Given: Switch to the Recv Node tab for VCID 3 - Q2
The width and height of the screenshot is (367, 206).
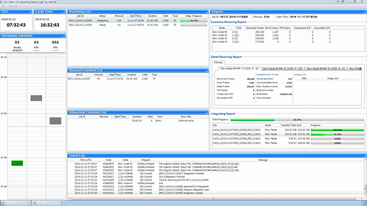Looking at the screenshot, I should pyautogui.click(x=283, y=69).
